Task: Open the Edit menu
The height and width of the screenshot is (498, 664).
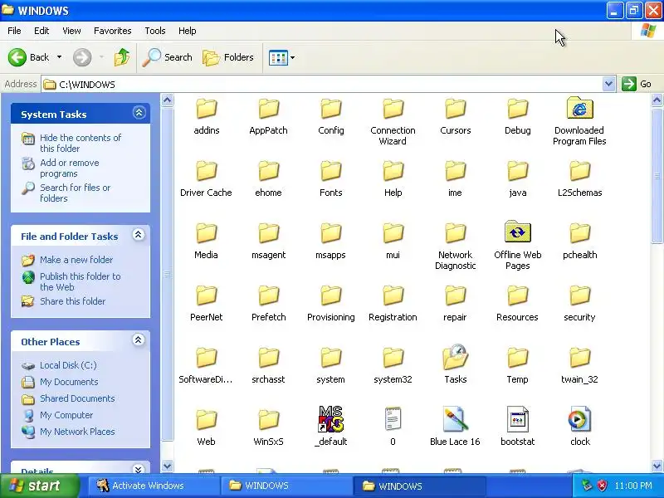Action: point(41,31)
